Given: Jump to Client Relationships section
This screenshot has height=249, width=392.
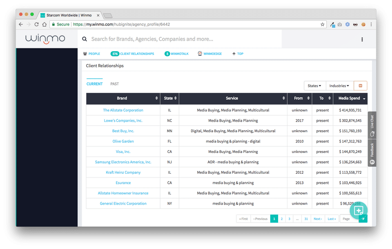Looking at the screenshot, I should tap(132, 54).
